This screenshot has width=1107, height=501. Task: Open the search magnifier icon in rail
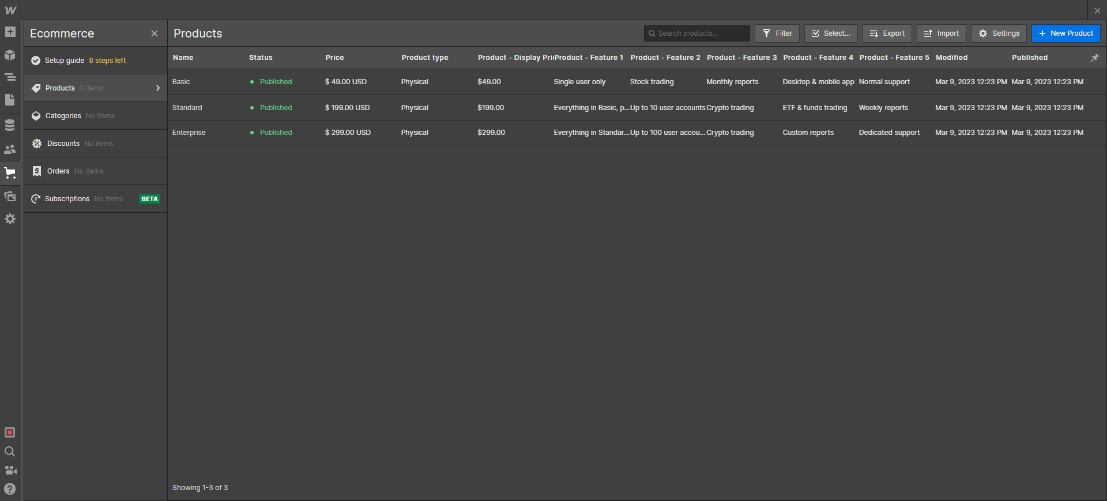coord(10,451)
